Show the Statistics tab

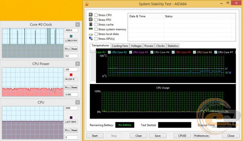(173, 46)
